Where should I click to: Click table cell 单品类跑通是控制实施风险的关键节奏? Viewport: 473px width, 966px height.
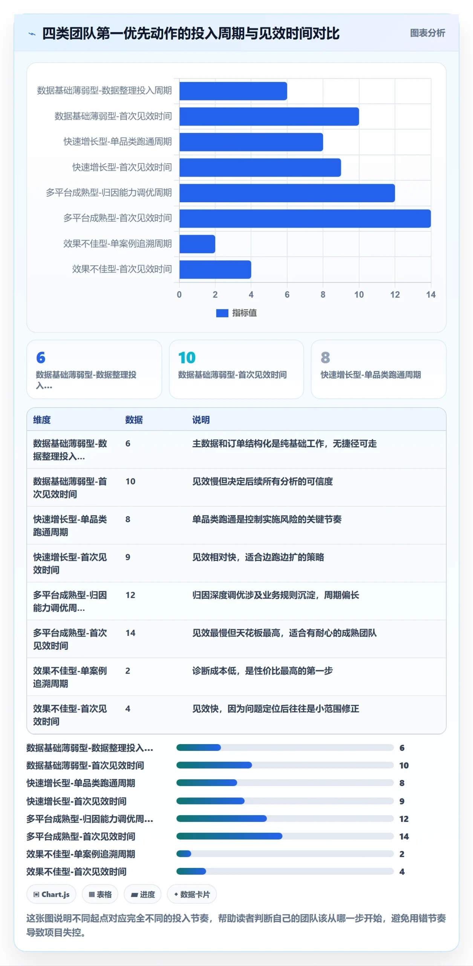[x=267, y=519]
